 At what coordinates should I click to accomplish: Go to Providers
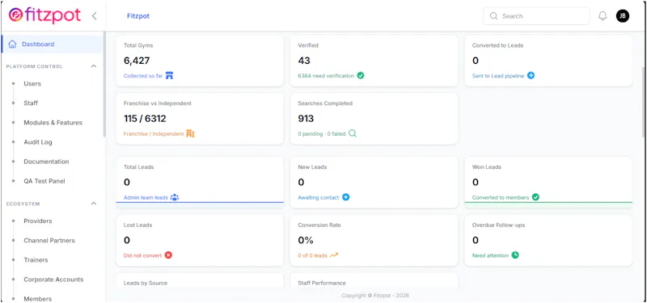pos(38,221)
